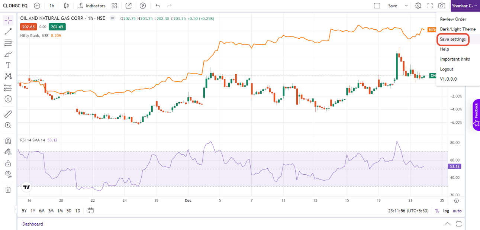Click the trash remove drawings icon
The width and height of the screenshot is (480, 230).
tap(8, 190)
